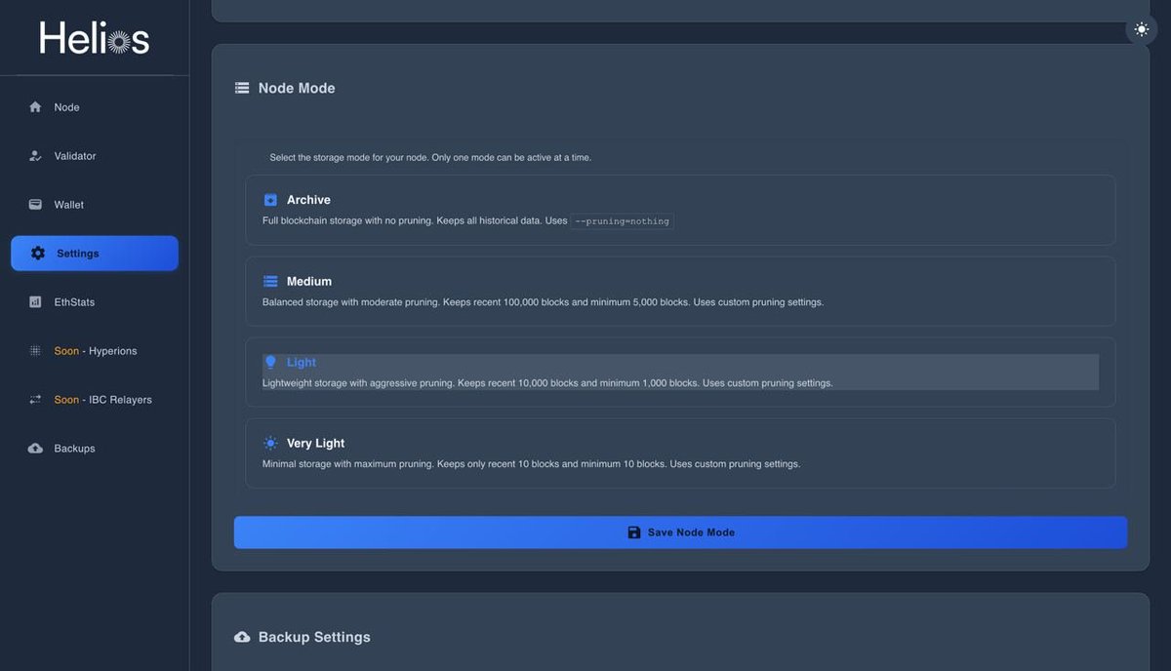
Task: Click the --pruning=nothing code tag
Action: [623, 221]
